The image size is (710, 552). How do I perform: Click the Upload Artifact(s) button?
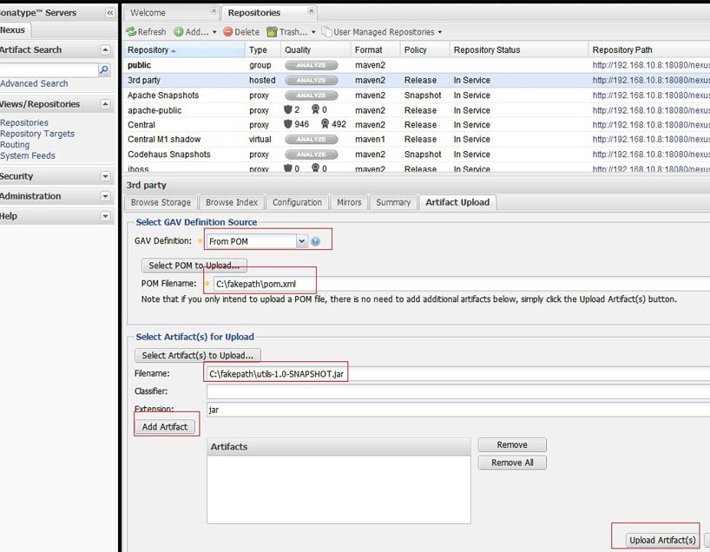(662, 540)
